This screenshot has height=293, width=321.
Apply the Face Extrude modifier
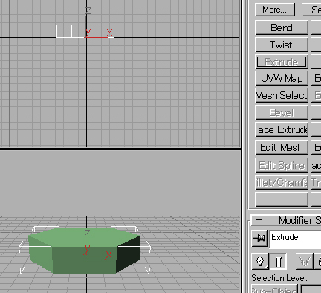[282, 129]
